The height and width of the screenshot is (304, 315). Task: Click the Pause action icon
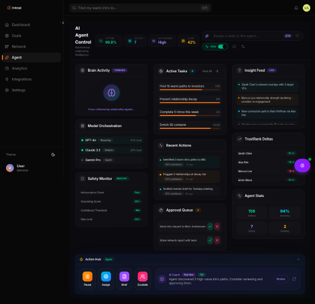pyautogui.click(x=87, y=277)
